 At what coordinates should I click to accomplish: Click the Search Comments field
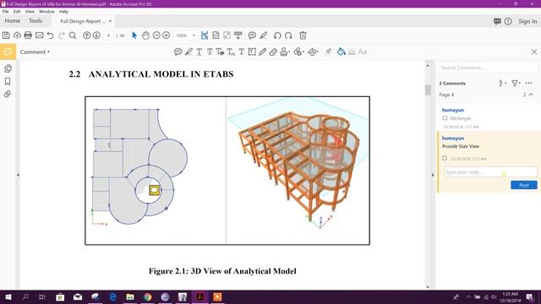[x=488, y=68]
